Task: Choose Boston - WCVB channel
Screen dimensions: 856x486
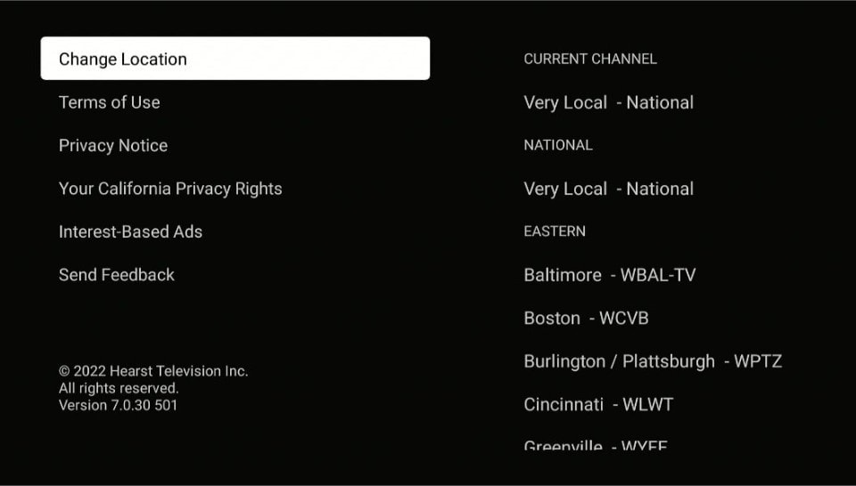Action: [x=586, y=318]
